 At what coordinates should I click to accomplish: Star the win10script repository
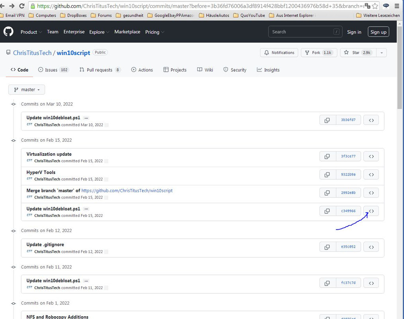[358, 53]
